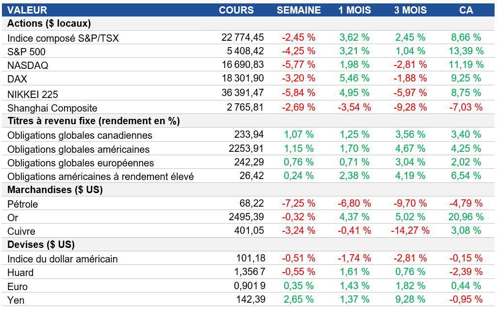Click Obligations globales canadiennes label
497x309 pixels.
[x=80, y=135]
